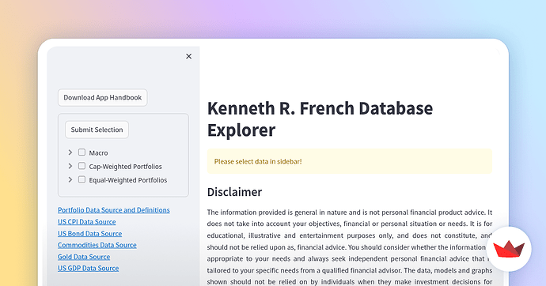Select the Macro tree item label
Image resolution: width=546 pixels, height=286 pixels.
[x=99, y=153]
